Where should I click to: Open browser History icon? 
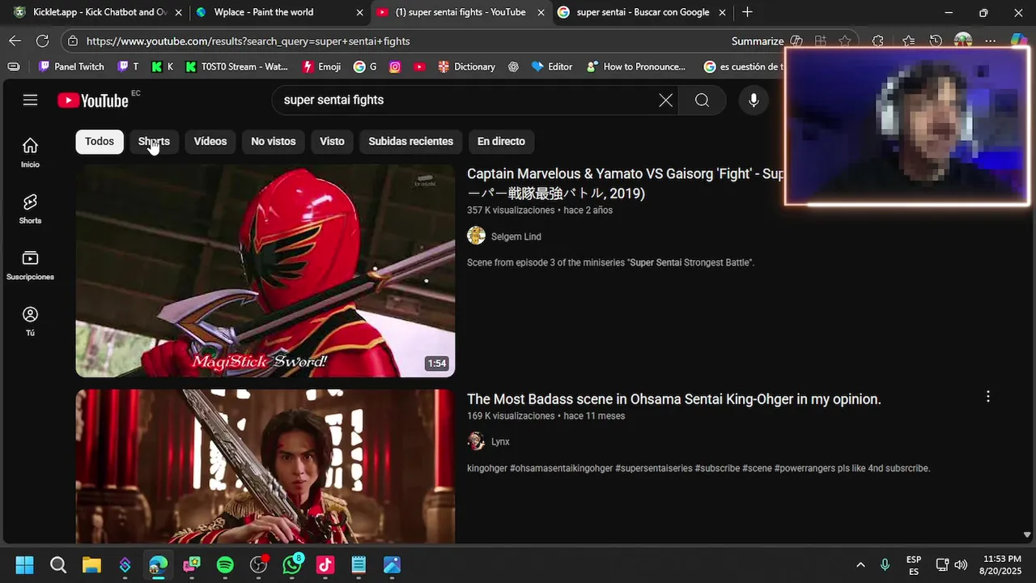[936, 40]
